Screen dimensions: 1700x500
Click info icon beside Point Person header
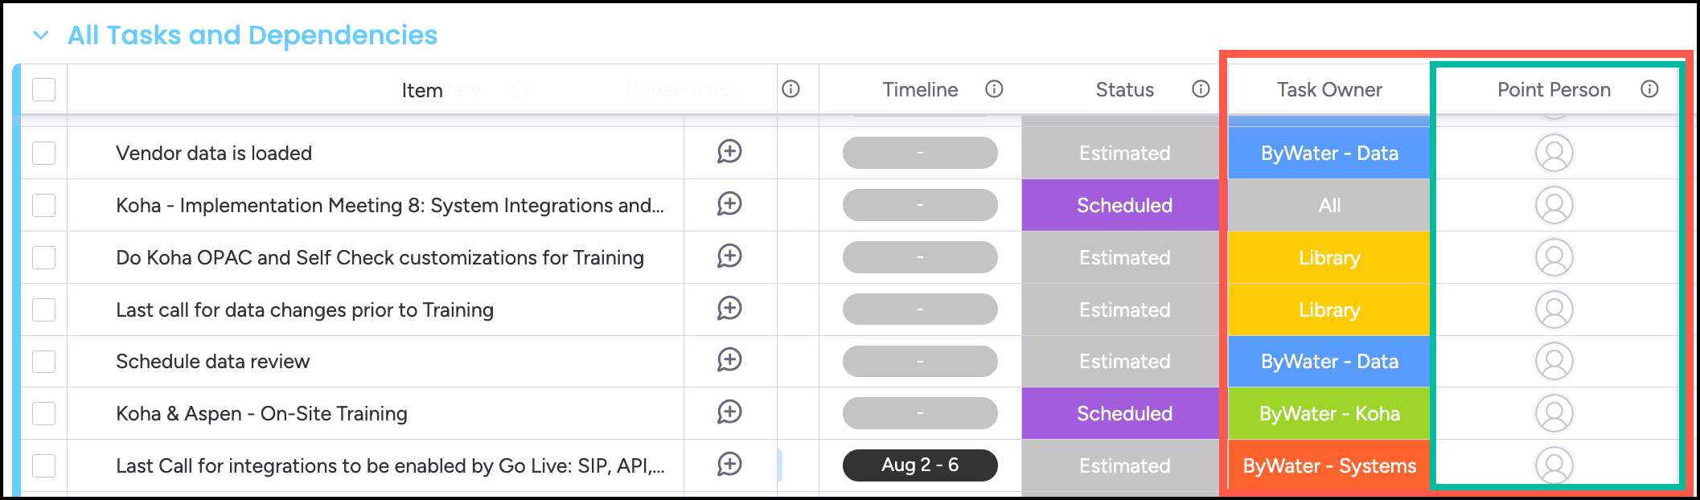point(1649,89)
